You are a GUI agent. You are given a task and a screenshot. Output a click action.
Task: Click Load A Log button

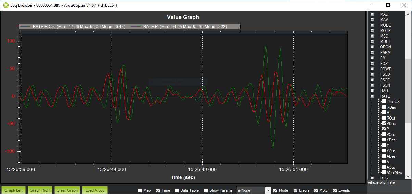click(95, 190)
